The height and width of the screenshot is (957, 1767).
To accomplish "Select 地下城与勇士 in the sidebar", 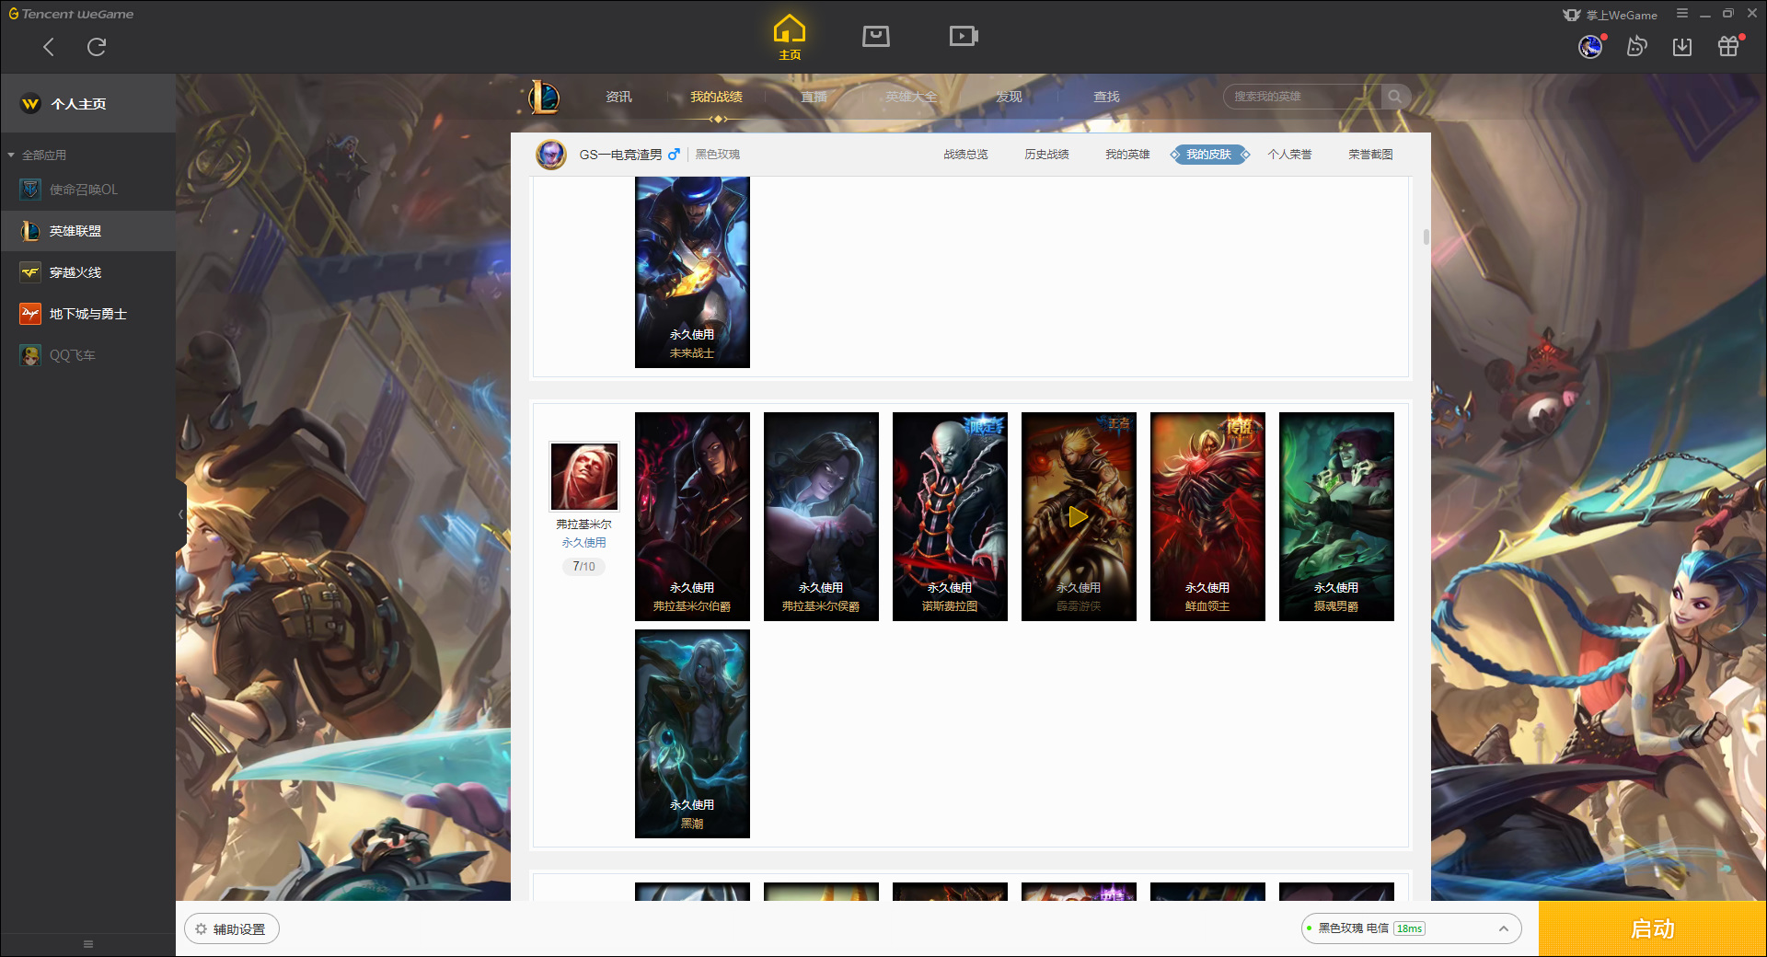I will (88, 314).
